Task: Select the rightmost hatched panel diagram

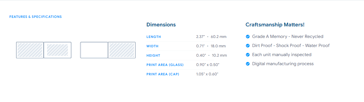Action: (x=122, y=50)
